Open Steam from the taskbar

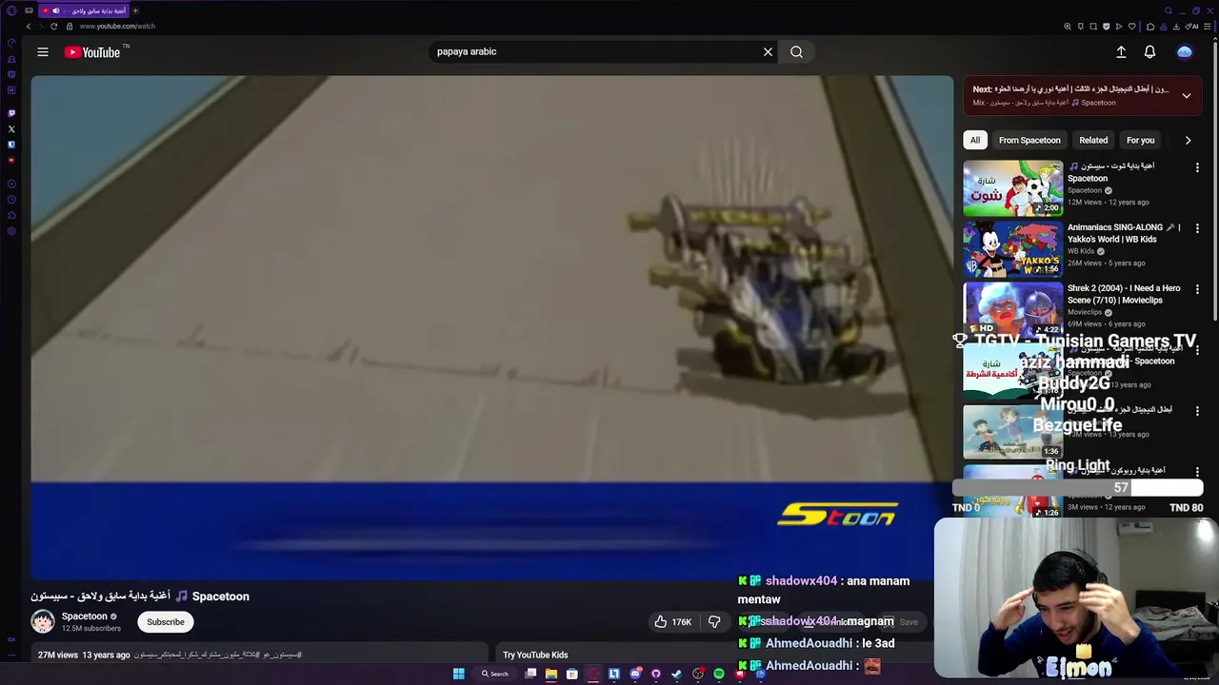[x=677, y=674]
